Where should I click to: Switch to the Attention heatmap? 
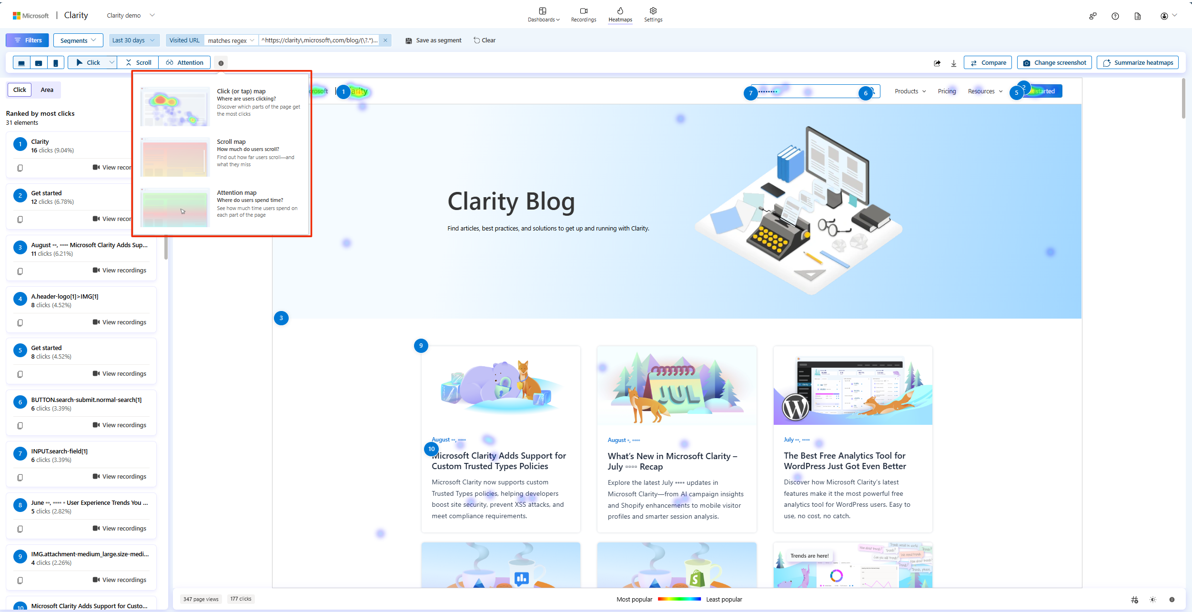(184, 62)
